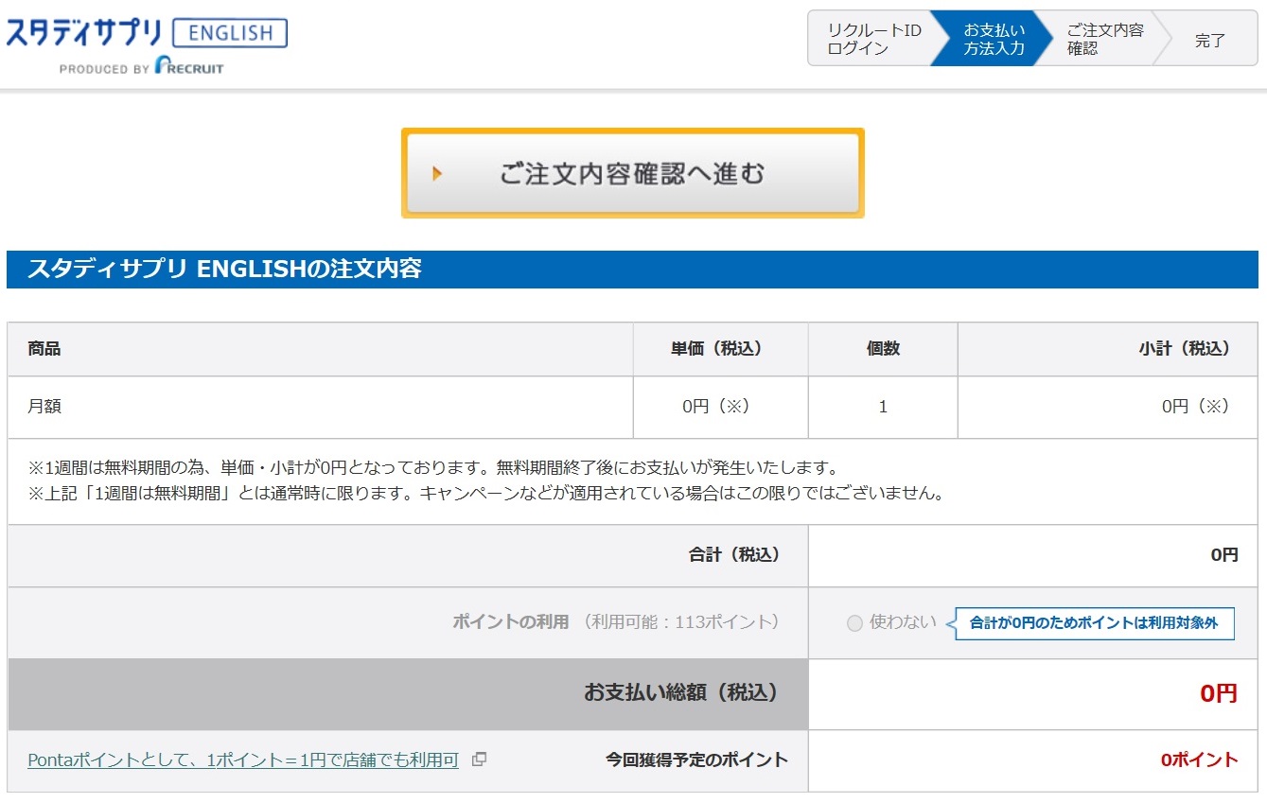Click the キャンペーン exception note line
The width and height of the screenshot is (1267, 803).
(x=485, y=494)
